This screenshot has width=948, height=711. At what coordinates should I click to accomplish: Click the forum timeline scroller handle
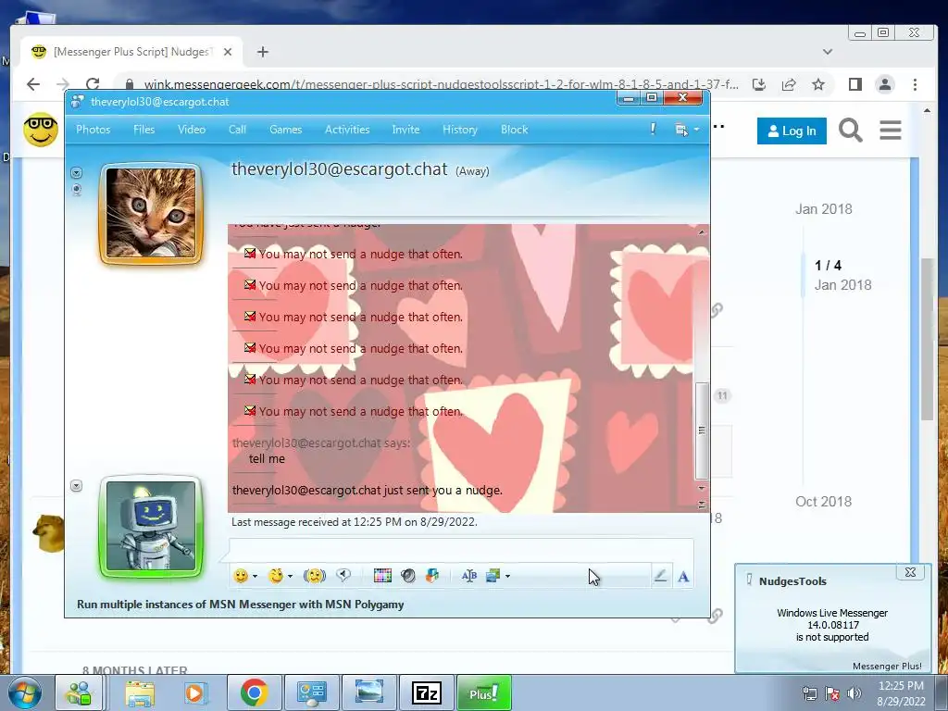click(x=804, y=275)
